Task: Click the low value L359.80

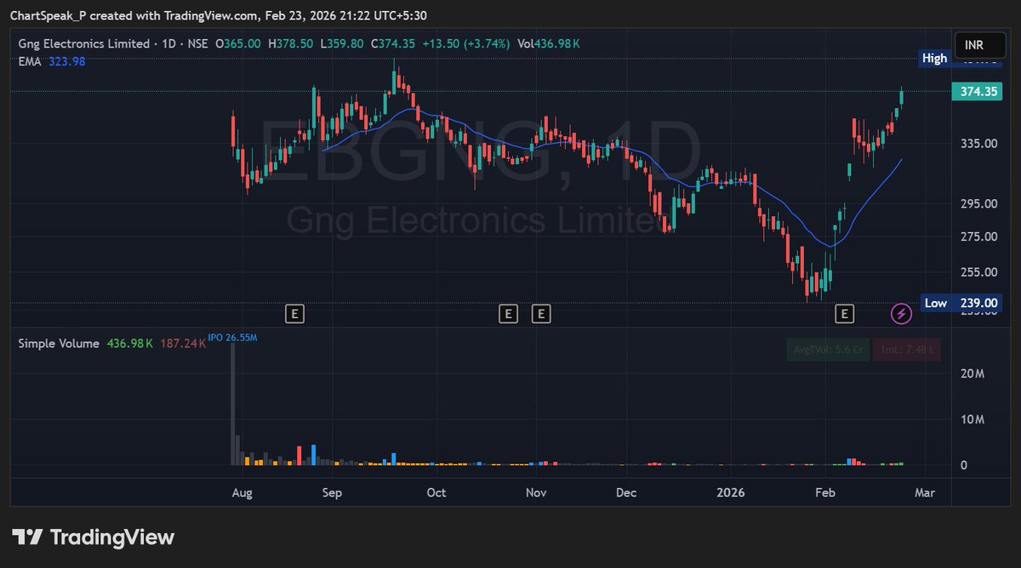Action: pyautogui.click(x=342, y=44)
